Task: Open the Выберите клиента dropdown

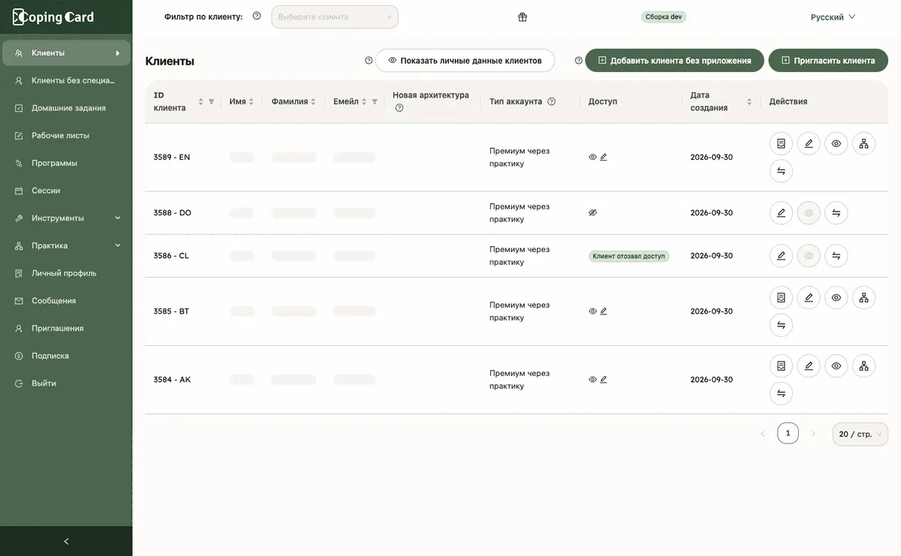Action: [335, 17]
